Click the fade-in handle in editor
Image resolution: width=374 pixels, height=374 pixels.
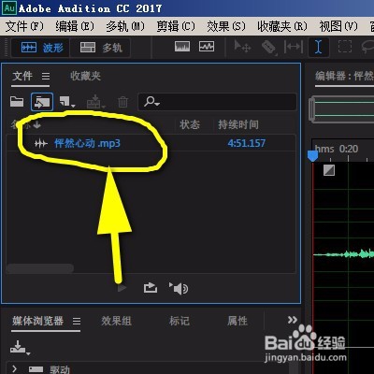329,170
